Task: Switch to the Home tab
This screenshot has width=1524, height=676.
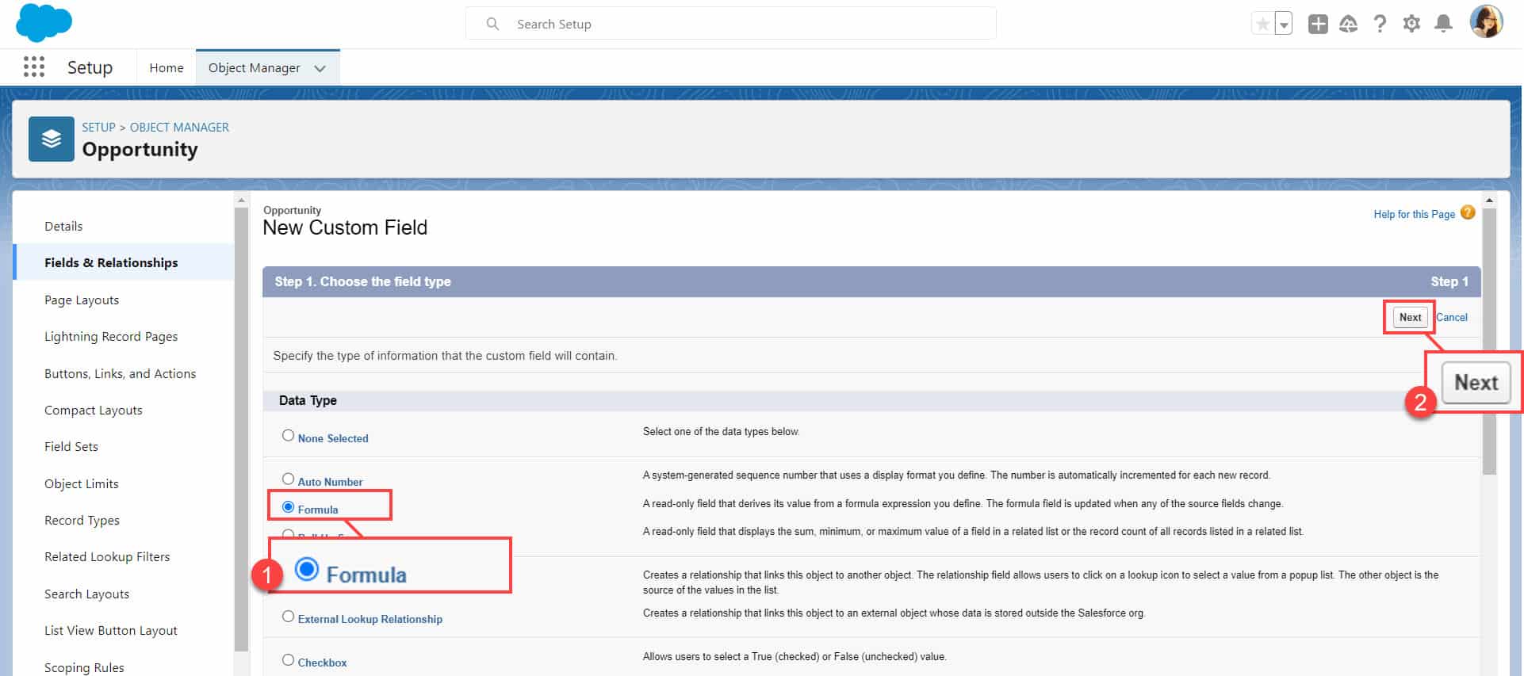Action: (167, 68)
